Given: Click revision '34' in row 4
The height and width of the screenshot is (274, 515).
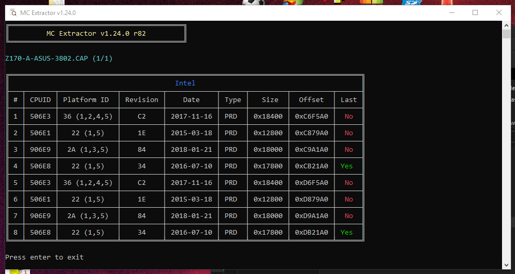Looking at the screenshot, I should [x=141, y=166].
